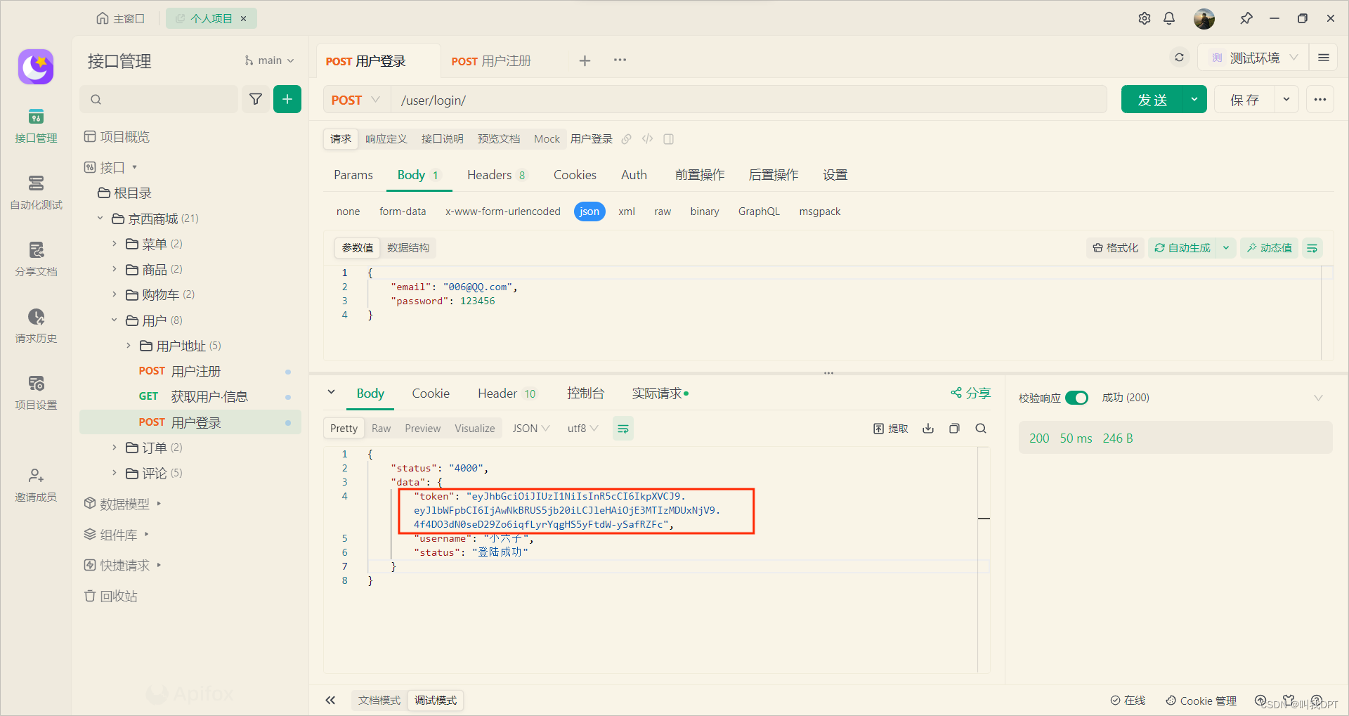The width and height of the screenshot is (1349, 716).
Task: Open the 发送 button dropdown arrow
Action: point(1194,100)
